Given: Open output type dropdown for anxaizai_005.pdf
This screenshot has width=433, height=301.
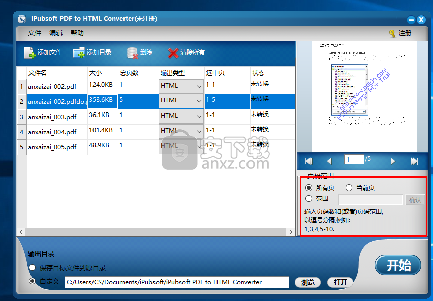Looking at the screenshot, I should click(181, 146).
